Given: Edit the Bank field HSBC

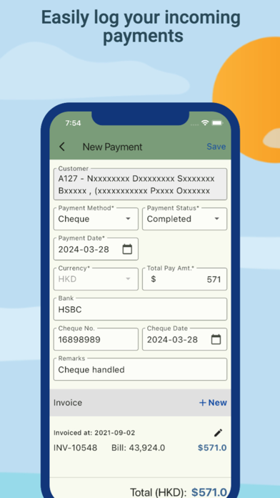Looking at the screenshot, I should pyautogui.click(x=140, y=309).
